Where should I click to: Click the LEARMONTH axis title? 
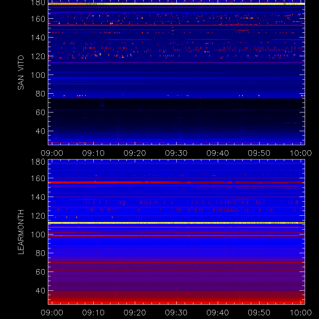21,232
